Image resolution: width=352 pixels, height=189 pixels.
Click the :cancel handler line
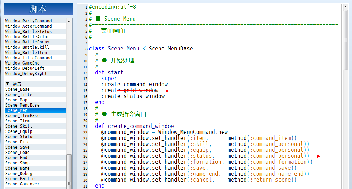click(x=199, y=180)
